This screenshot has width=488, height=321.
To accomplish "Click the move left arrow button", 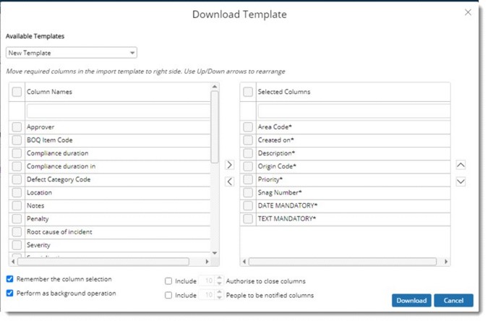I will (x=229, y=181).
